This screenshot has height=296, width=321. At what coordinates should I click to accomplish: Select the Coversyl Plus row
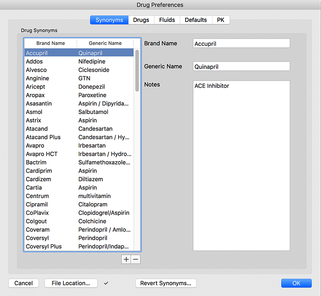coord(79,247)
